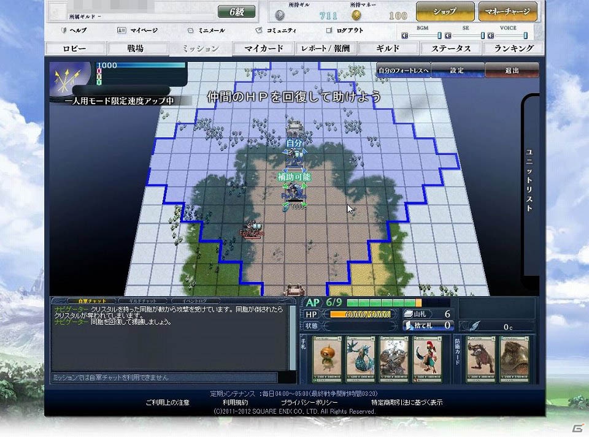The height and width of the screenshot is (437, 589).
Task: Open the コミュニティ page
Action: (275, 31)
